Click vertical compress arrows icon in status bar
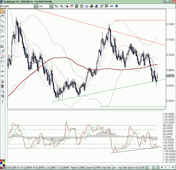The image size is (176, 170). (162, 168)
